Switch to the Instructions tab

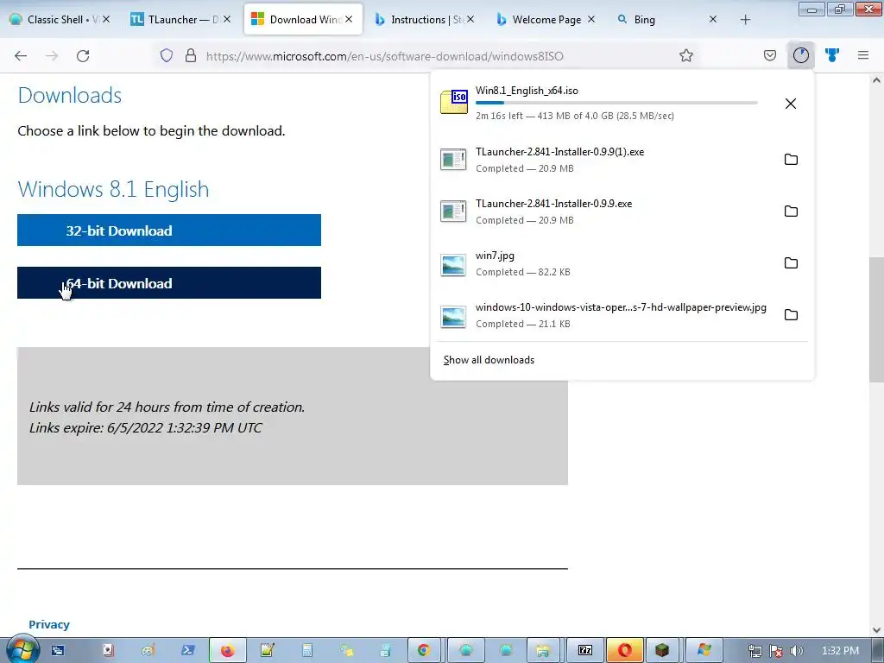(424, 19)
